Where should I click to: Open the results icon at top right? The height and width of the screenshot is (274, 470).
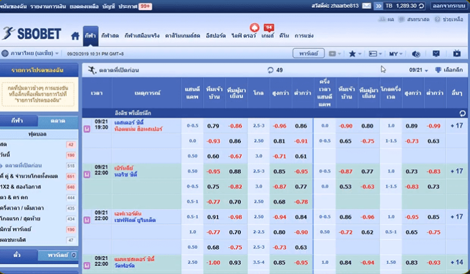pyautogui.click(x=382, y=20)
